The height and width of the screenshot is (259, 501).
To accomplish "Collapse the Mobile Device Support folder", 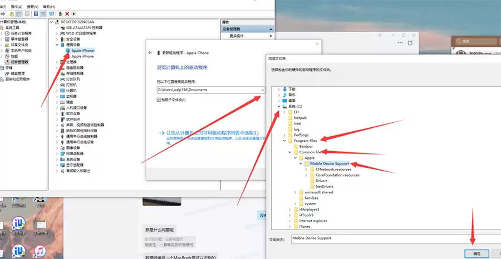I will (x=301, y=163).
